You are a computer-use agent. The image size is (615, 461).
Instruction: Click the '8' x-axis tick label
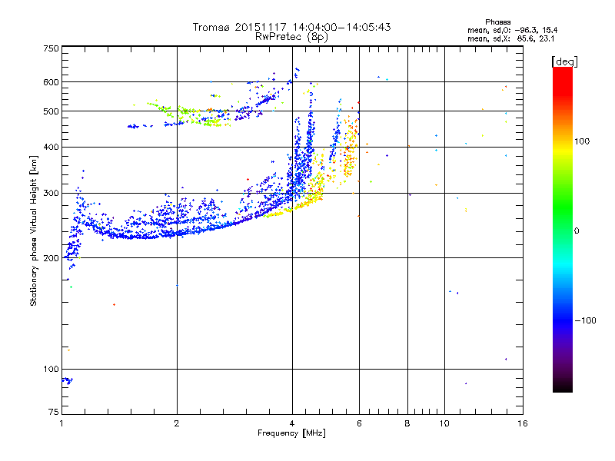click(x=407, y=423)
